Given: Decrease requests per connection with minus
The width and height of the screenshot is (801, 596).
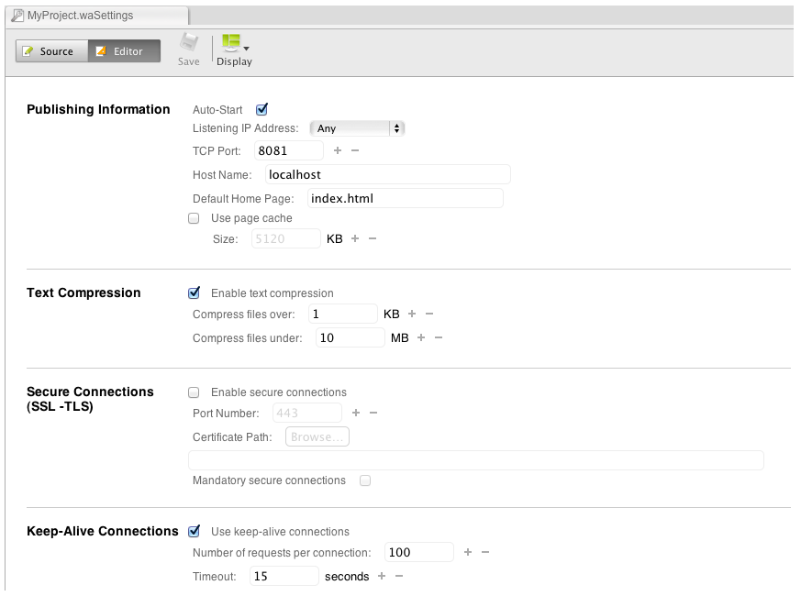Looking at the screenshot, I should [x=485, y=552].
